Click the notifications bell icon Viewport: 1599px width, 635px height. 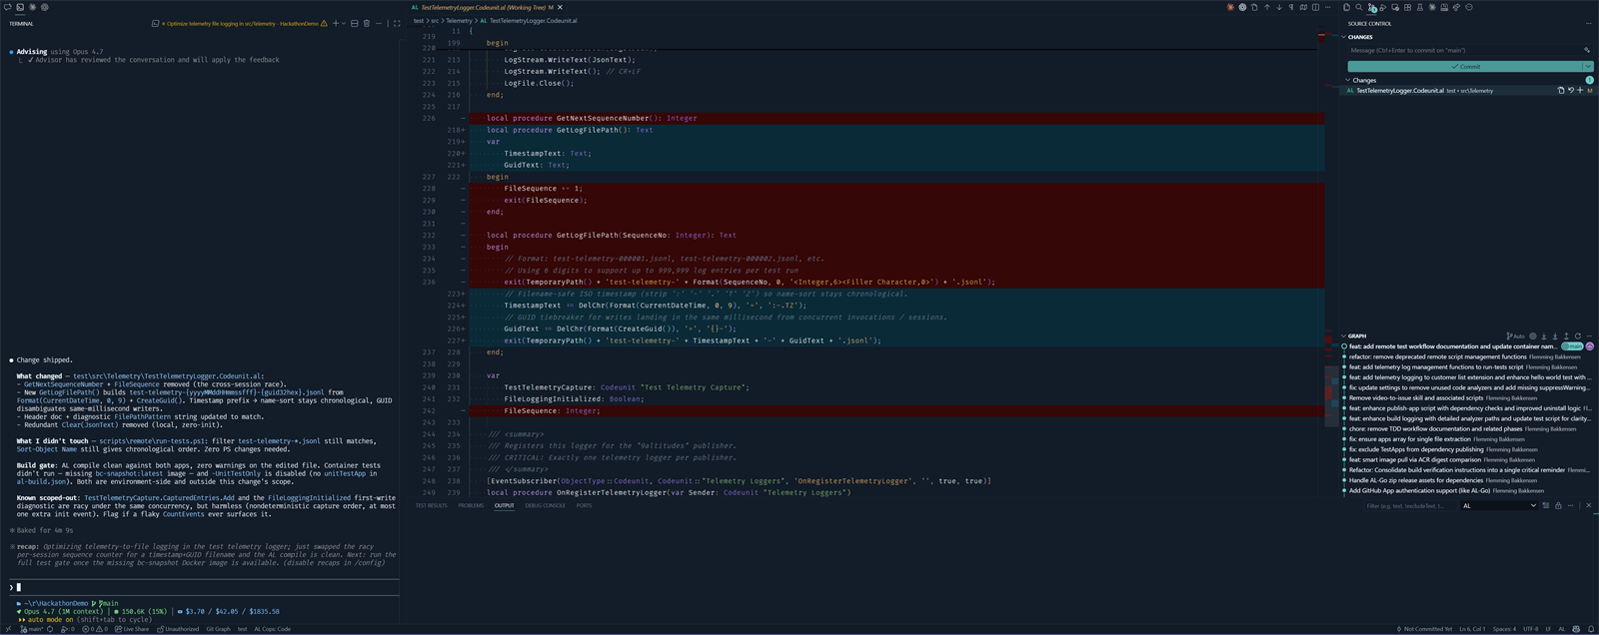pyautogui.click(x=1591, y=629)
